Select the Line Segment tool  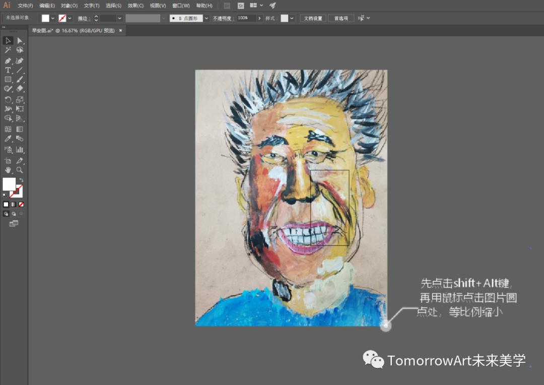pyautogui.click(x=20, y=70)
